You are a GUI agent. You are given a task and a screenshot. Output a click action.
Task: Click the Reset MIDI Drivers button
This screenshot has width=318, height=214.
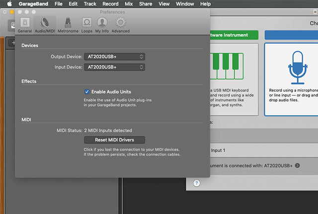(114, 140)
